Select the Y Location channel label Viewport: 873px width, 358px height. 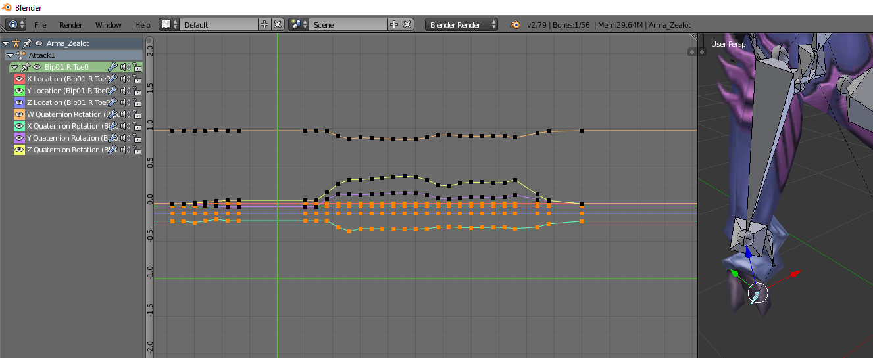pos(67,91)
